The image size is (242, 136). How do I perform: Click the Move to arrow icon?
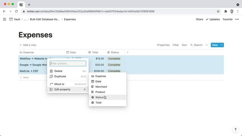click(x=51, y=84)
